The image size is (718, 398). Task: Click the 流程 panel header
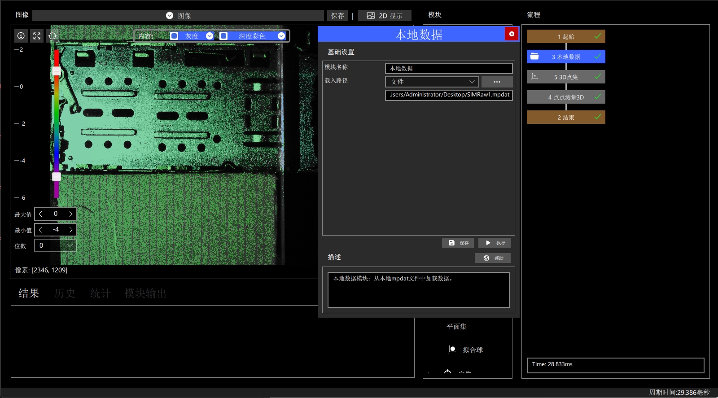tap(534, 15)
